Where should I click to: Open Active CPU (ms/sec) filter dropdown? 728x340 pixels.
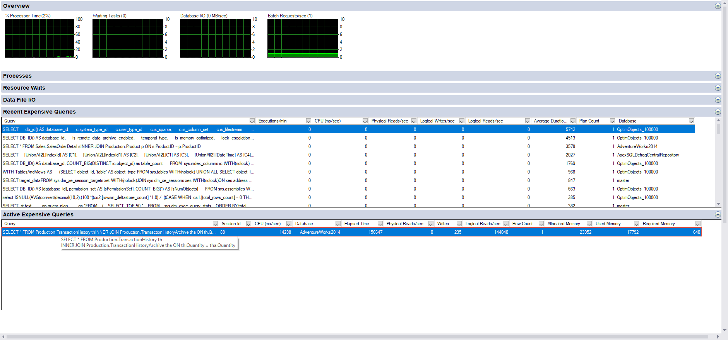tap(289, 224)
